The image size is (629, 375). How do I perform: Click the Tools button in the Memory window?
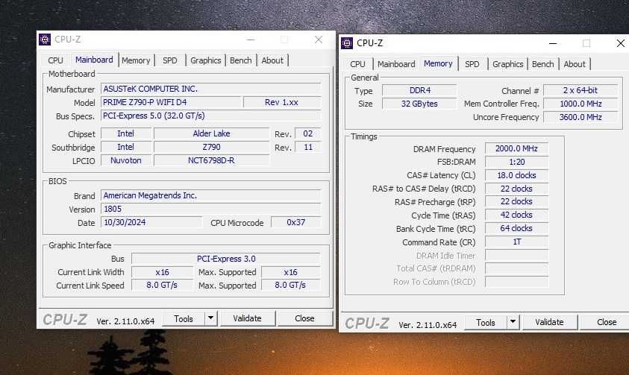coord(486,322)
